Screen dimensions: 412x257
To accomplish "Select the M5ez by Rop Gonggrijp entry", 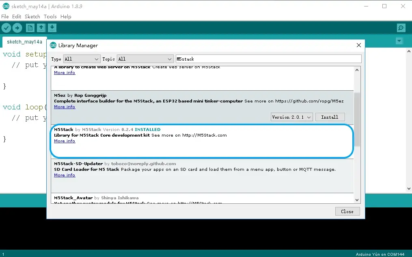I will click(x=80, y=95).
